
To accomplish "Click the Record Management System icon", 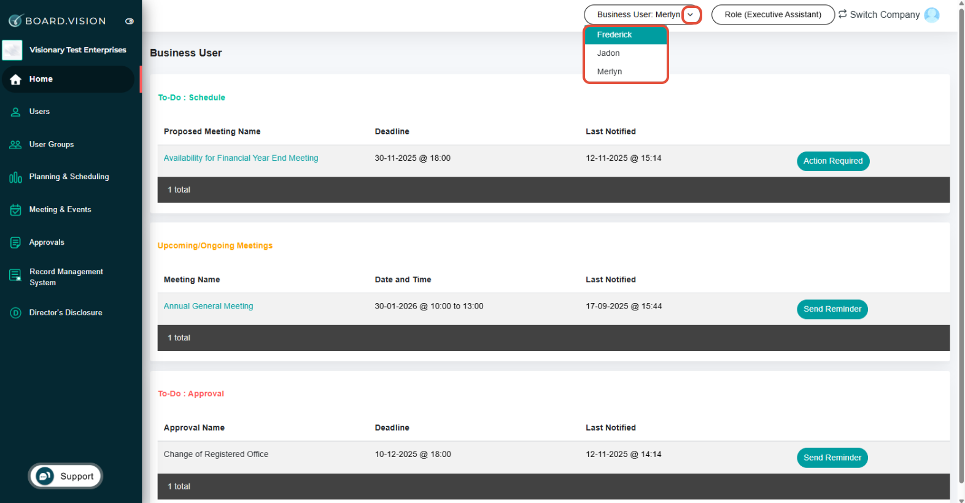I will tap(15, 275).
